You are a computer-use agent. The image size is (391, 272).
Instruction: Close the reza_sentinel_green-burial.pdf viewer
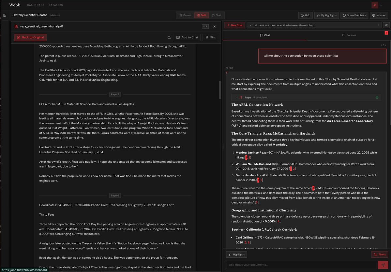click(x=214, y=26)
